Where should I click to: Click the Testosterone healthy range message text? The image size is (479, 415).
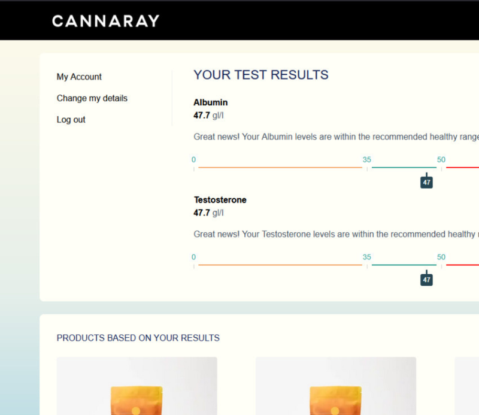335,234
